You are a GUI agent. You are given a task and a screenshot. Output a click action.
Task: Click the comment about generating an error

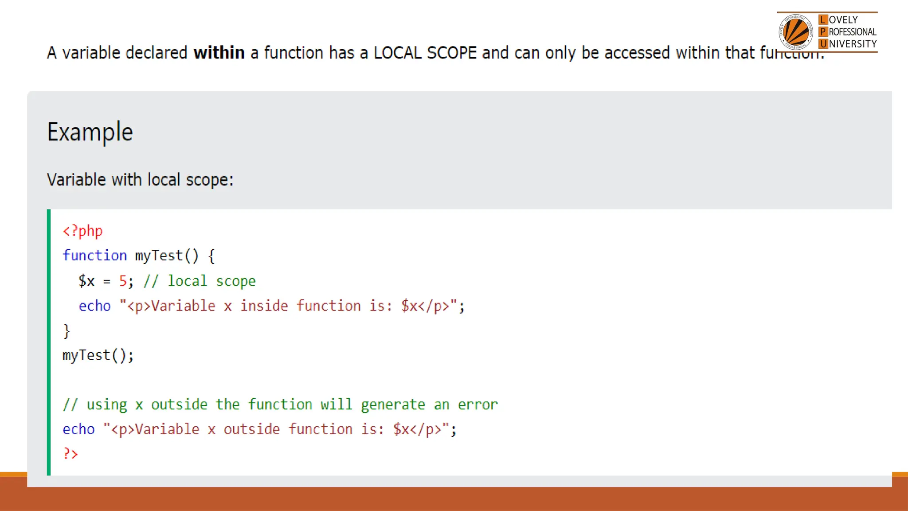pos(280,405)
